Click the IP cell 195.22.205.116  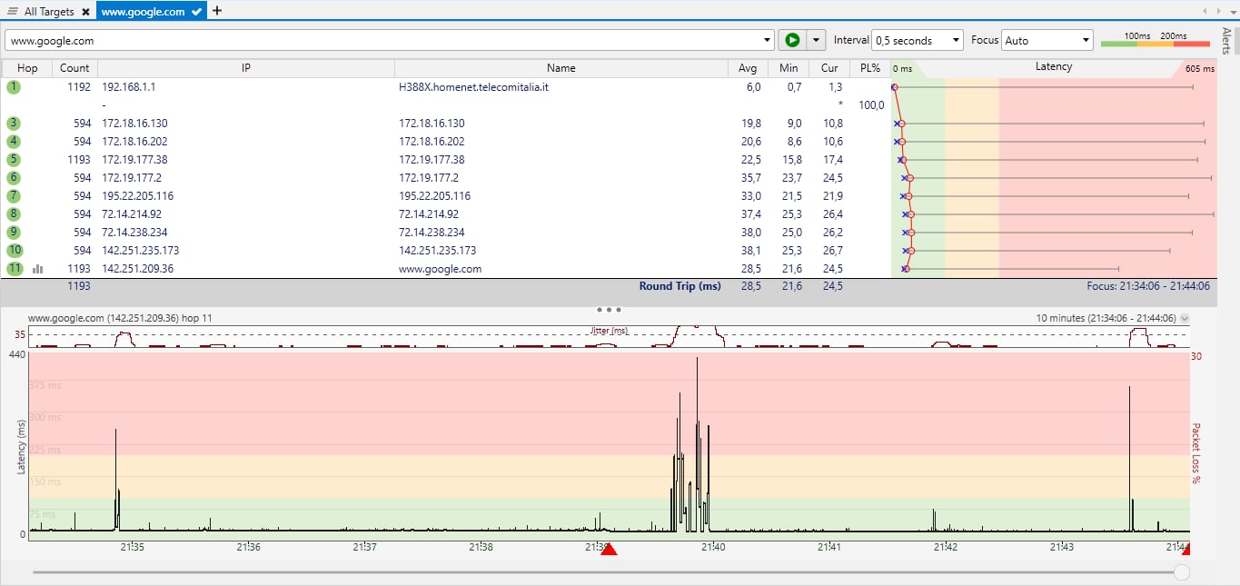coord(138,196)
